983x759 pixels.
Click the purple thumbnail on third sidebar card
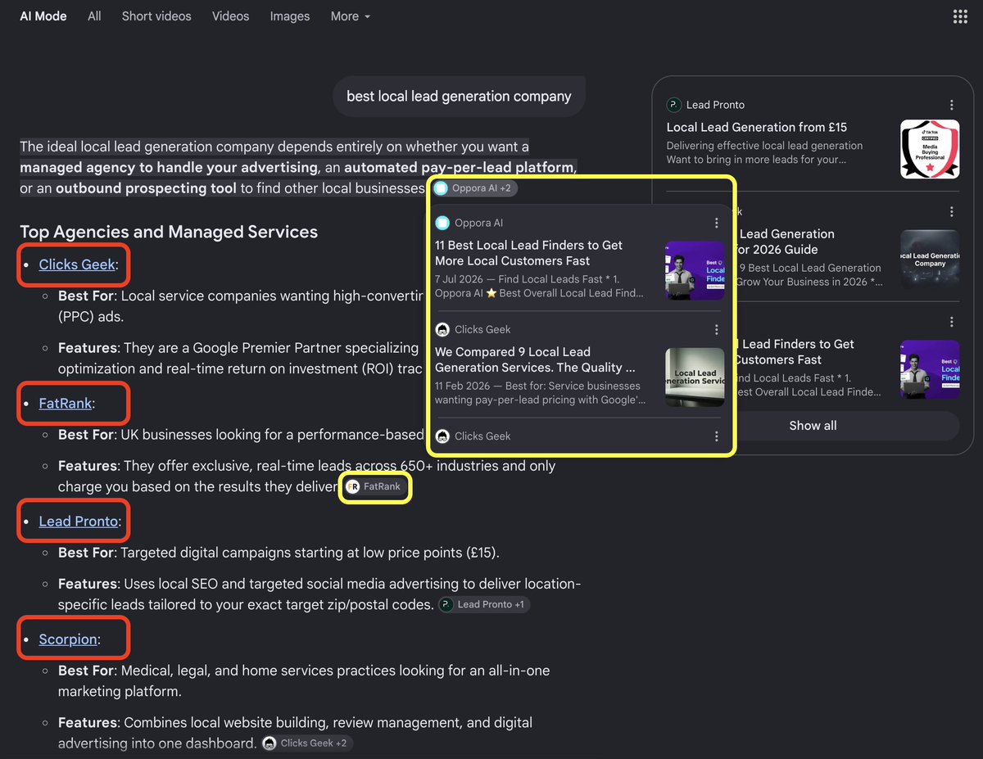pyautogui.click(x=930, y=369)
